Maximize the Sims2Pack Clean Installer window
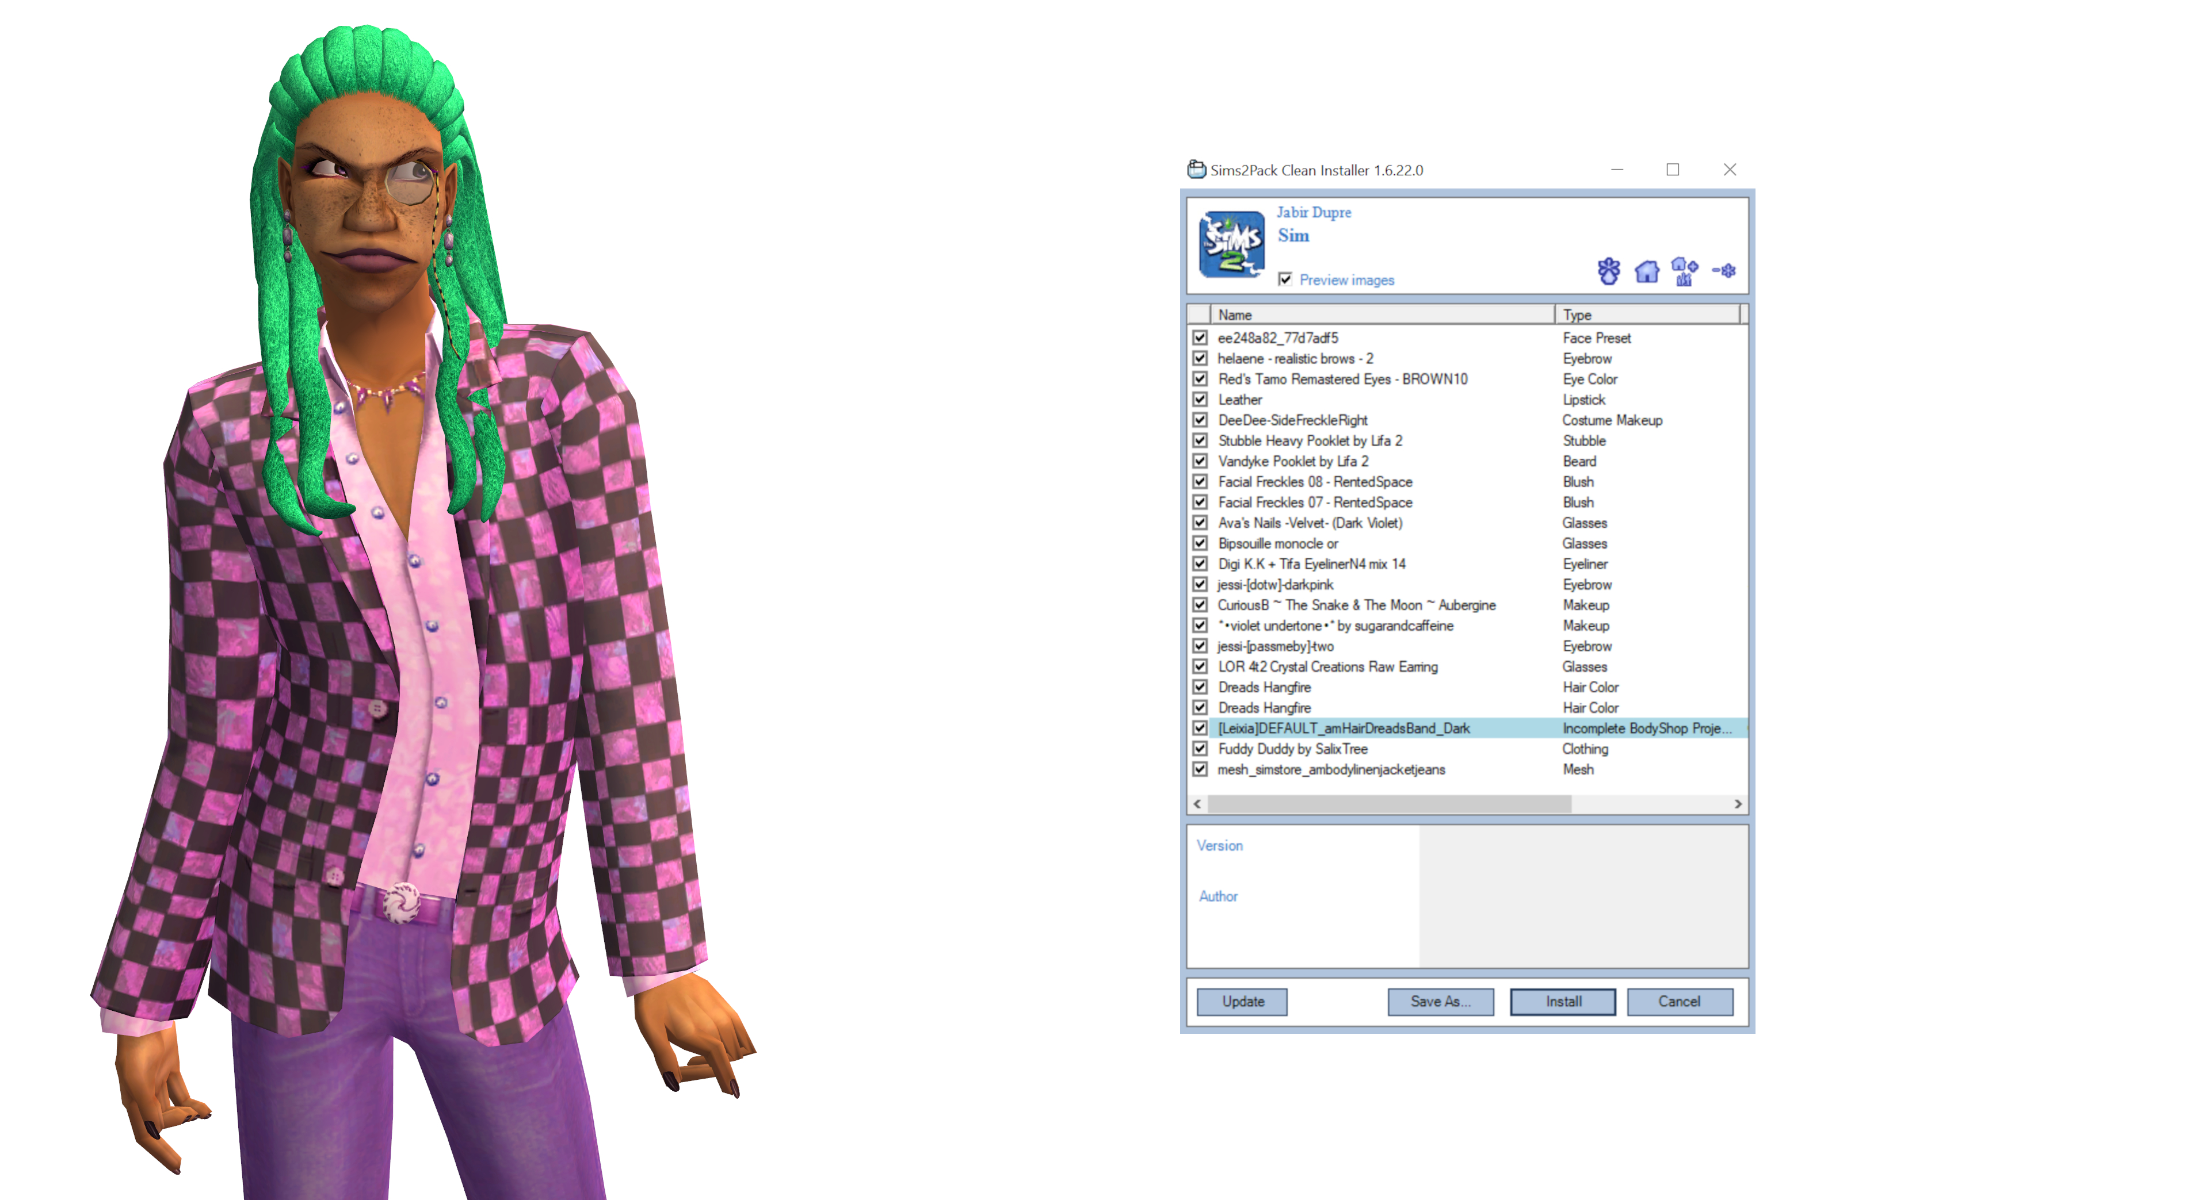 [1672, 169]
